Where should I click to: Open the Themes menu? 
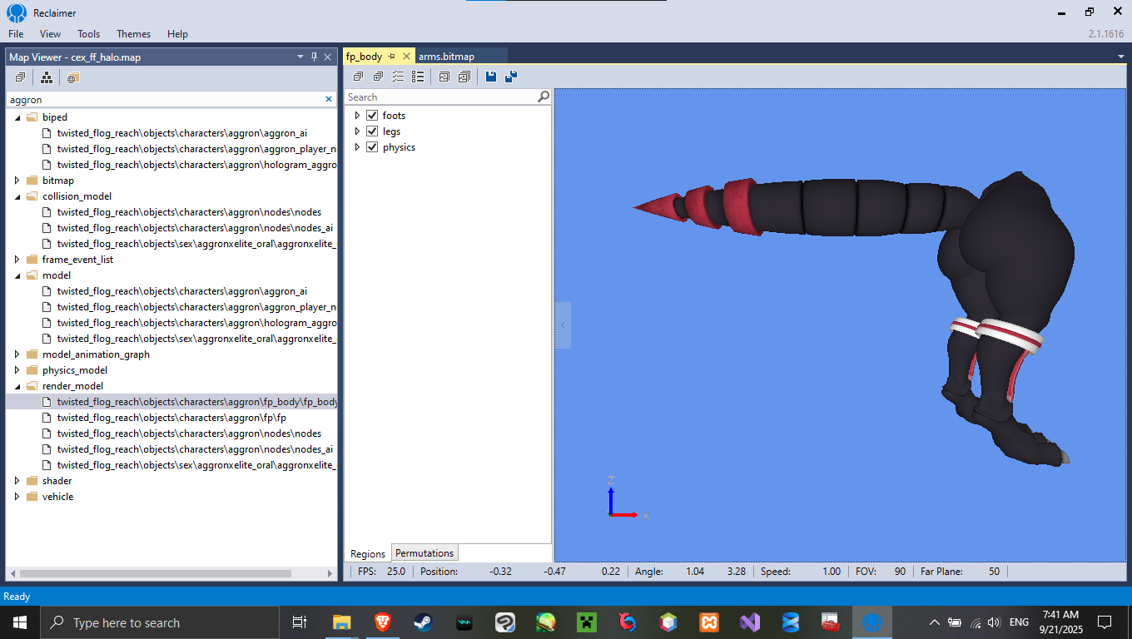pyautogui.click(x=133, y=34)
